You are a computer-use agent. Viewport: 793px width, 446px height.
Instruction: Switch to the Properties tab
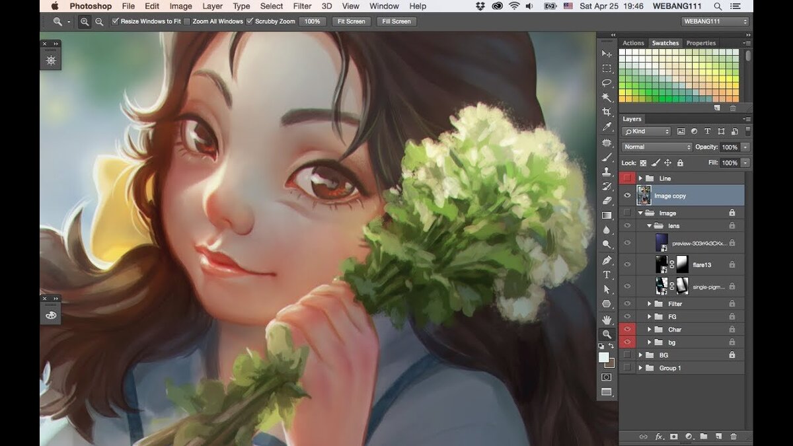tap(700, 43)
